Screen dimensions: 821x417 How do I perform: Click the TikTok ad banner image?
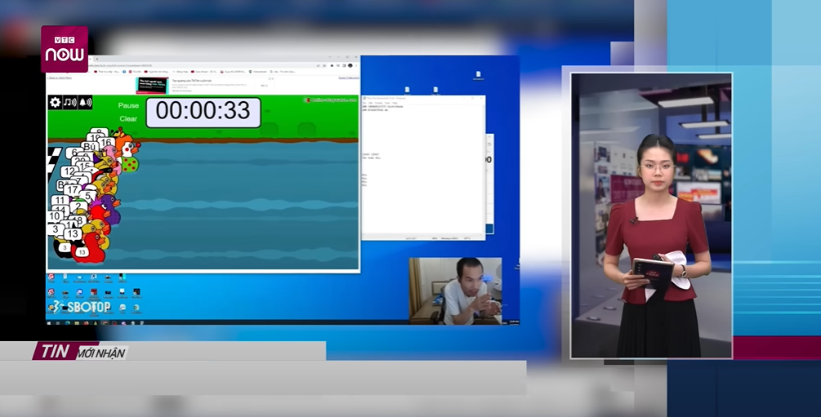[152, 86]
